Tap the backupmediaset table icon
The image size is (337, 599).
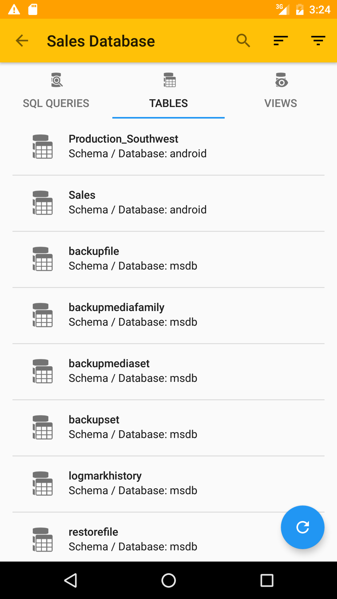click(x=43, y=371)
